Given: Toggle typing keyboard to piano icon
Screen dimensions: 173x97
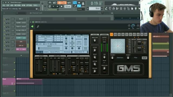Looking at the screenshot, I should pos(75,3).
